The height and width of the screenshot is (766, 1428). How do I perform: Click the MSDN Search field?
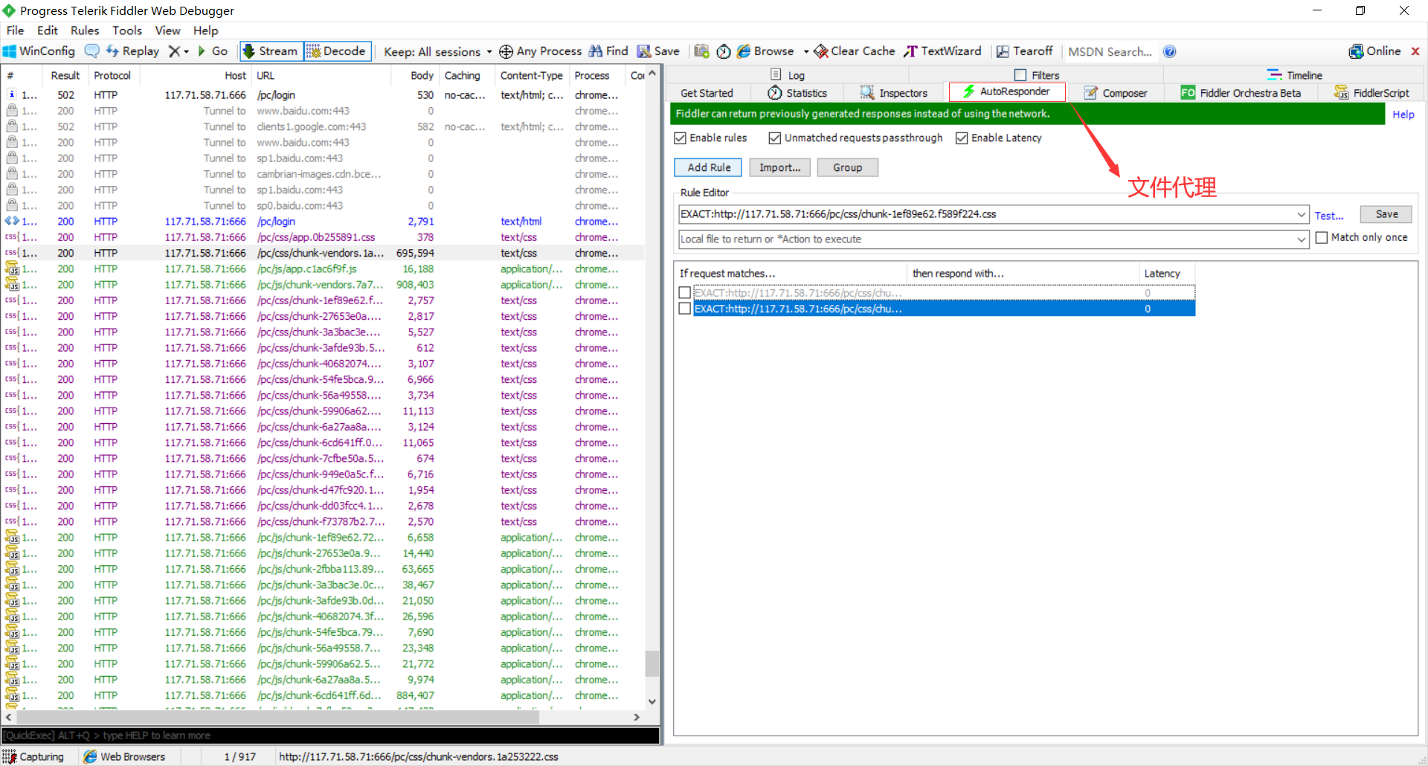click(x=1110, y=52)
